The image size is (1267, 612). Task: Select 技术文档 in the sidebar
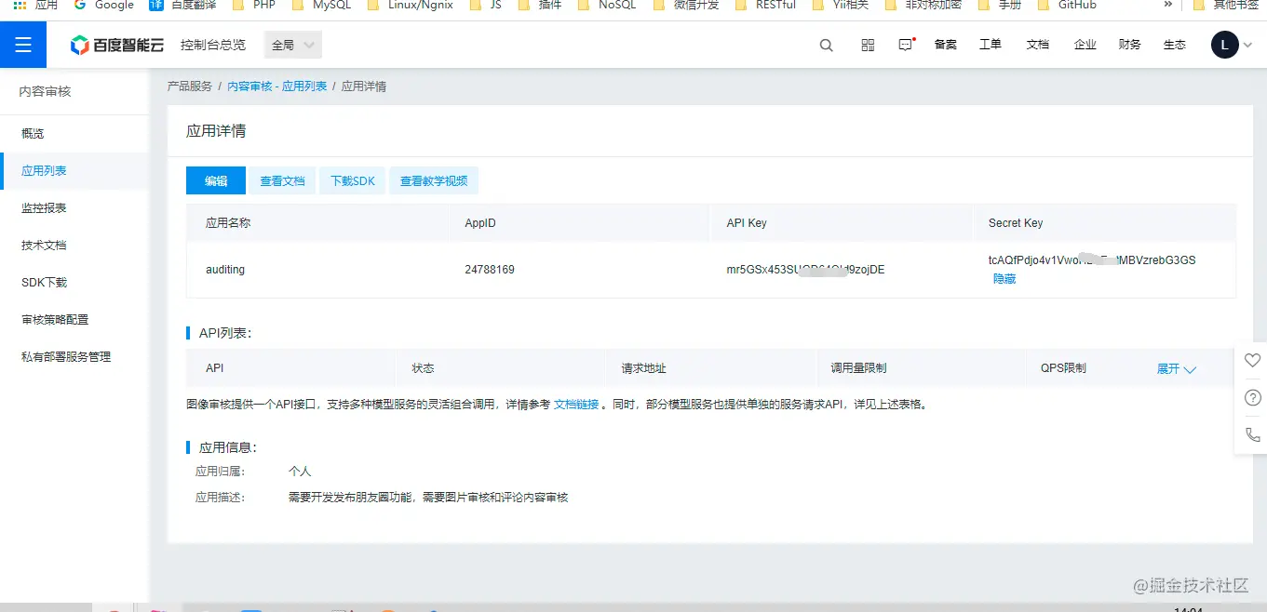(x=74, y=246)
